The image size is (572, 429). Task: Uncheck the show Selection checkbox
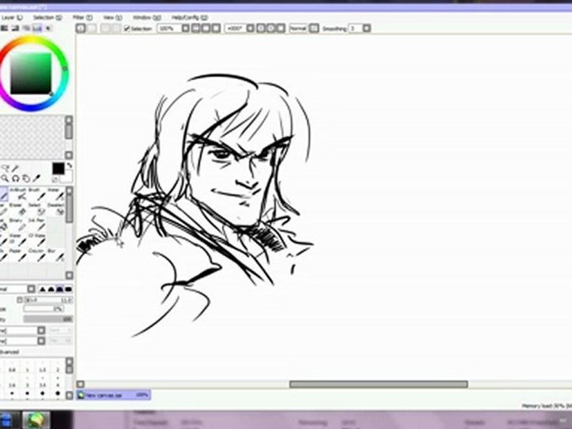click(127, 29)
